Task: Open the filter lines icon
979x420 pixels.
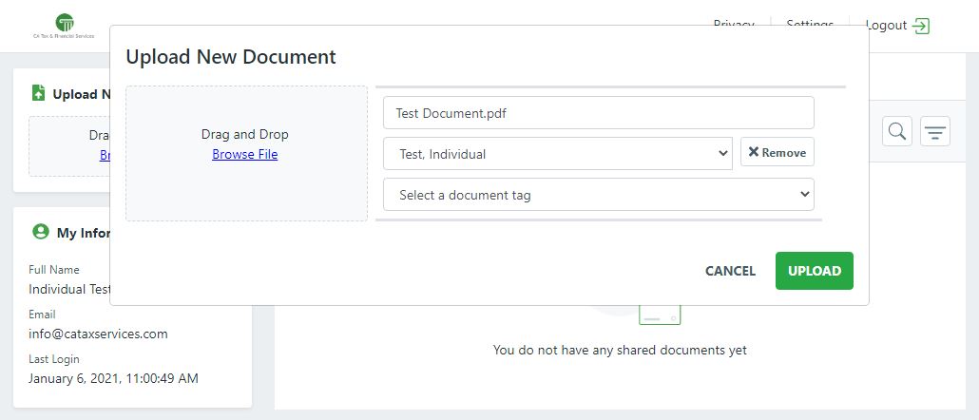Action: pyautogui.click(x=934, y=132)
